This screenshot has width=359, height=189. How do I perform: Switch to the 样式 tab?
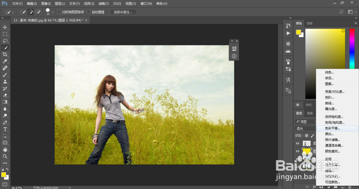coord(309,105)
